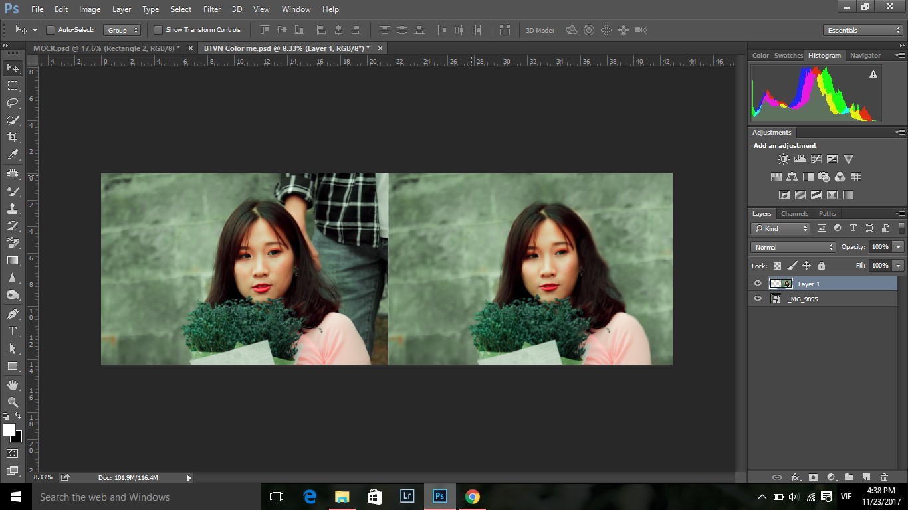Viewport: 908px width, 510px height.
Task: Pick the Eyedropper tool
Action: click(x=13, y=155)
